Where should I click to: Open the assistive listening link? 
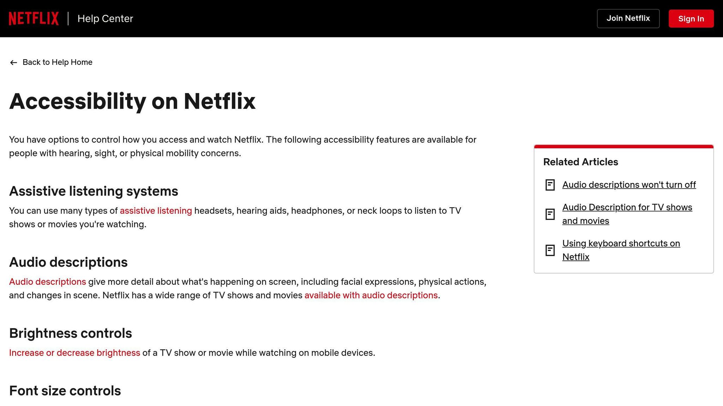(x=156, y=210)
